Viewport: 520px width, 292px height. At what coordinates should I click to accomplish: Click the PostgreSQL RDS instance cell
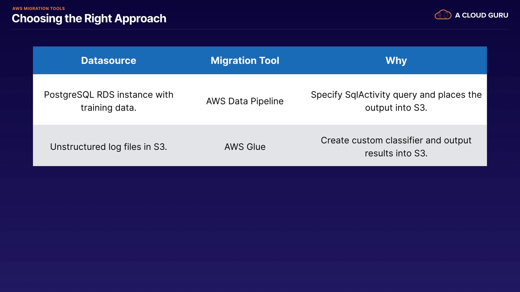point(109,101)
